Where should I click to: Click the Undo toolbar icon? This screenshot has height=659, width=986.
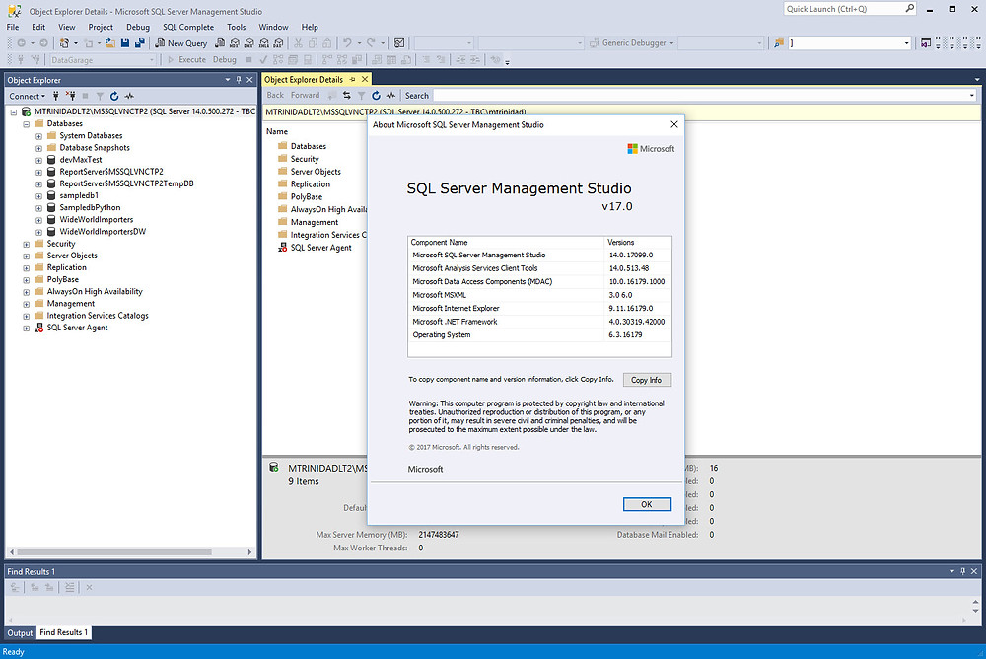pos(347,43)
